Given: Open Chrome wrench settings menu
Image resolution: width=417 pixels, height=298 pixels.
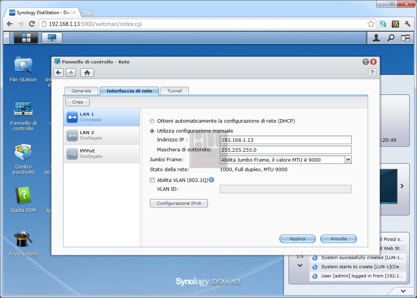Looking at the screenshot, I should click(407, 24).
